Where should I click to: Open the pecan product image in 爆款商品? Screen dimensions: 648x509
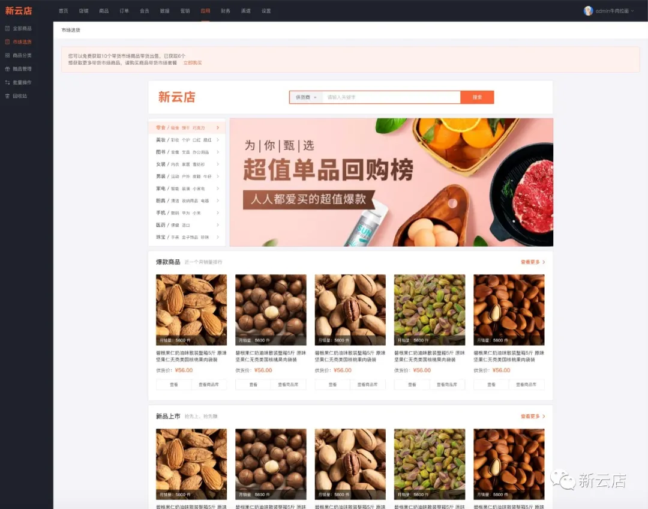[x=350, y=310]
